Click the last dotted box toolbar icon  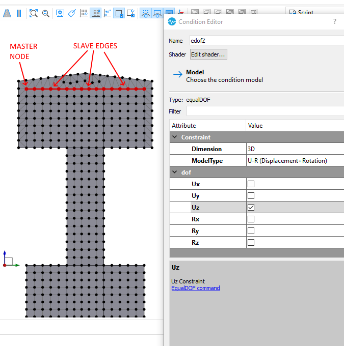click(253, 12)
